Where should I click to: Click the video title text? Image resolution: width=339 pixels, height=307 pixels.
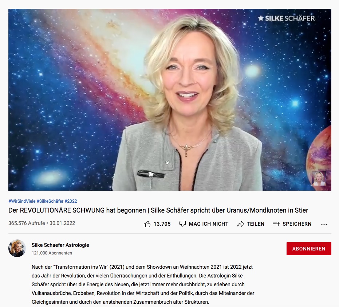pyautogui.click(x=158, y=210)
